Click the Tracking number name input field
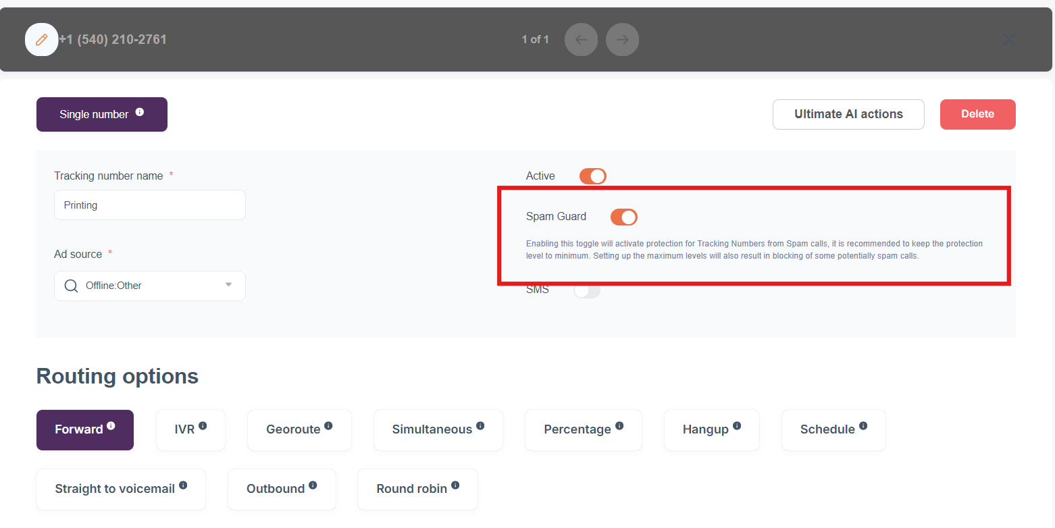Screen dimensions: 1055x528 (x=149, y=205)
